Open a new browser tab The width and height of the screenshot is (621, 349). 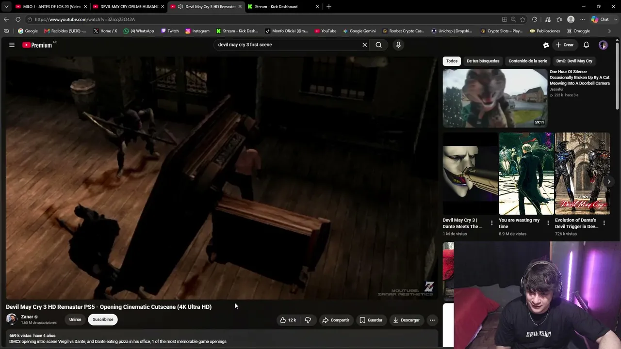coord(329,7)
